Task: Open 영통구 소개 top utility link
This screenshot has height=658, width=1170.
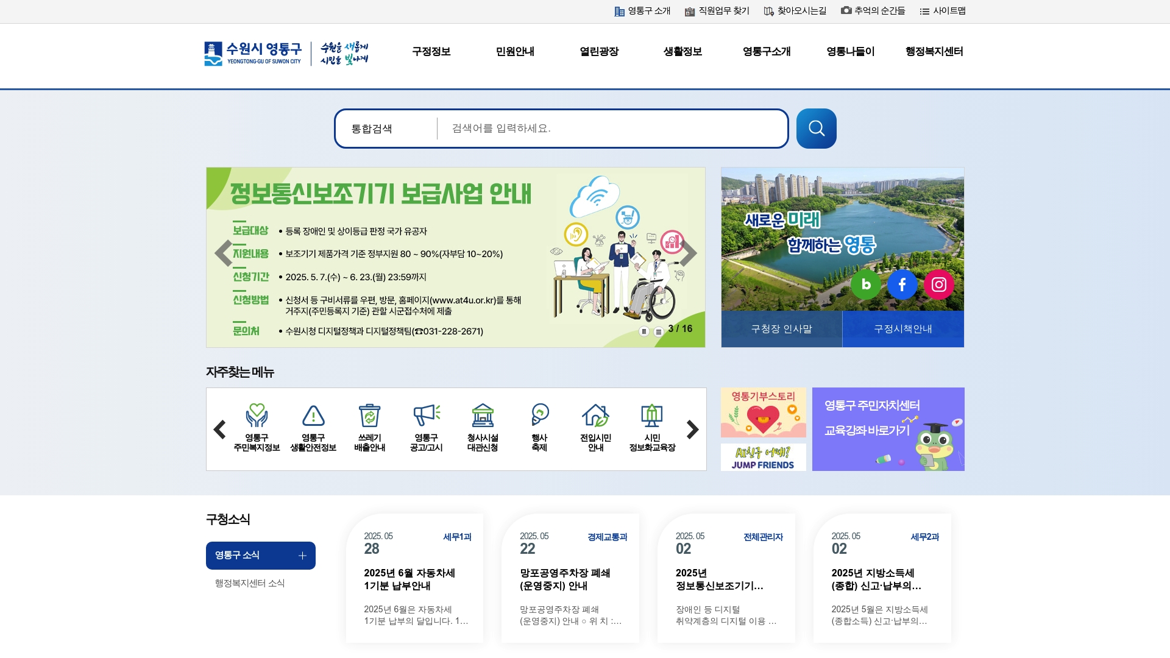Action: tap(642, 11)
